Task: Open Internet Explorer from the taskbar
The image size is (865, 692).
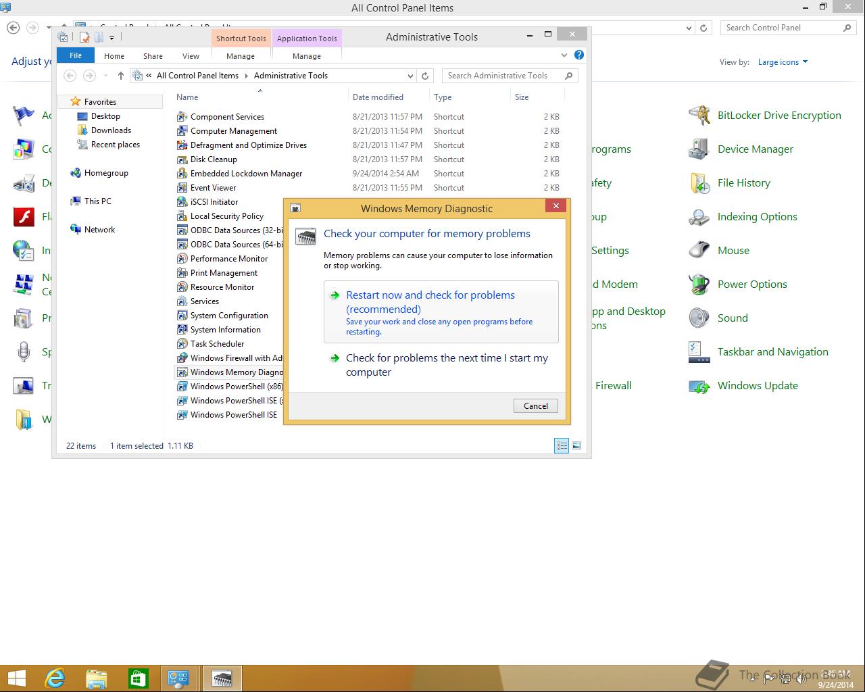Action: tap(55, 678)
